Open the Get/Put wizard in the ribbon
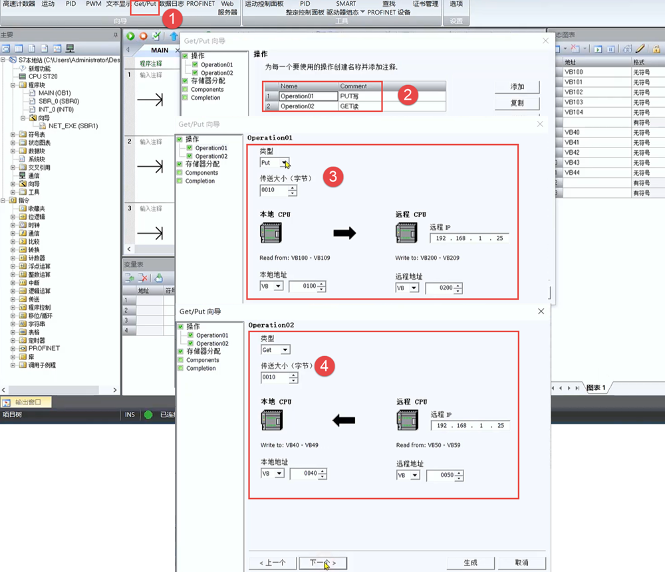 click(x=145, y=5)
